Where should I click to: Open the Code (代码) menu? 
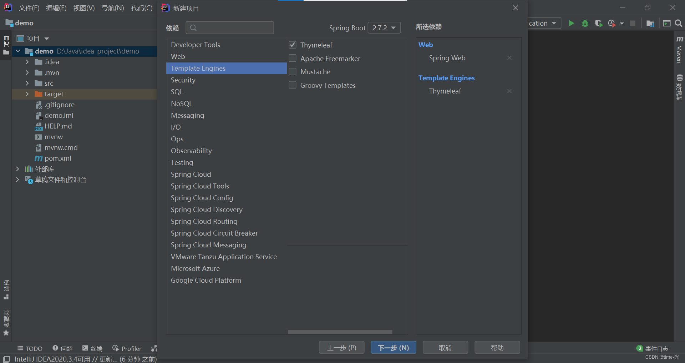point(142,8)
